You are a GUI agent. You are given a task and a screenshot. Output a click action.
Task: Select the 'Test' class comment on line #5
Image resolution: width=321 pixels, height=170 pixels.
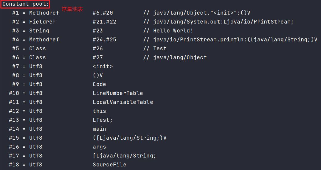point(160,49)
